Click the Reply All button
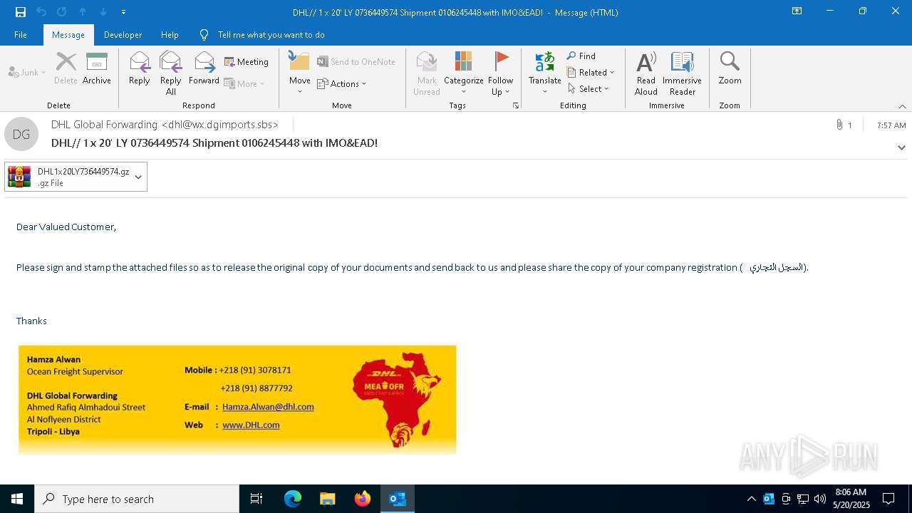The height and width of the screenshot is (513, 912). coord(171,73)
